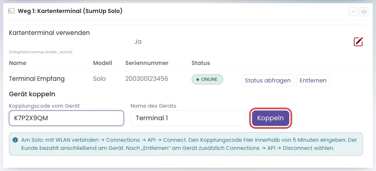Click the terminal icon beside Weg 1 title
This screenshot has height=171, width=376.
pyautogui.click(x=11, y=11)
